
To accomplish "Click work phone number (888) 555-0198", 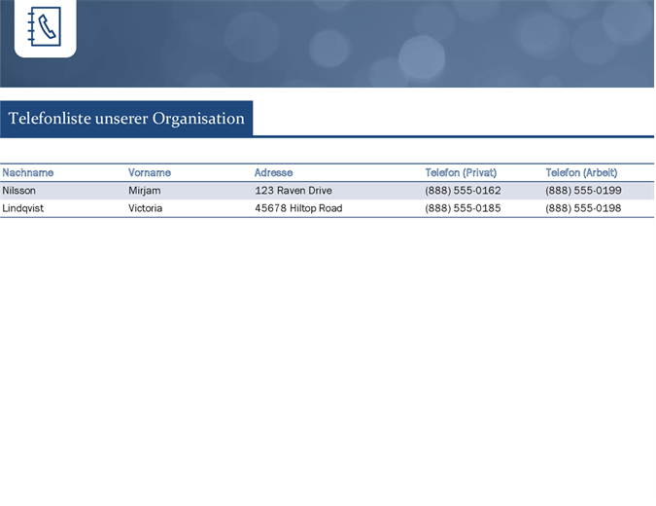I will (583, 208).
